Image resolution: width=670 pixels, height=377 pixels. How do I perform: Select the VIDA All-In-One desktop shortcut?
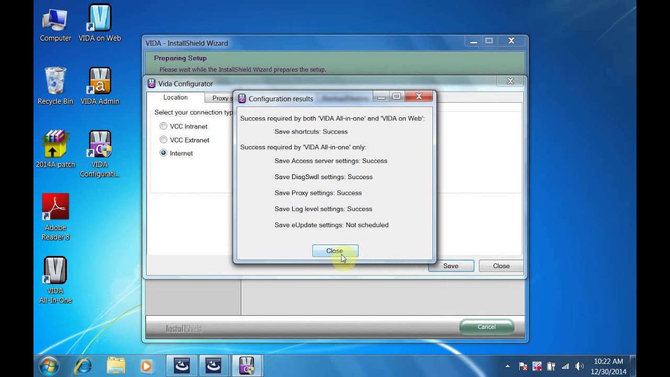55,281
